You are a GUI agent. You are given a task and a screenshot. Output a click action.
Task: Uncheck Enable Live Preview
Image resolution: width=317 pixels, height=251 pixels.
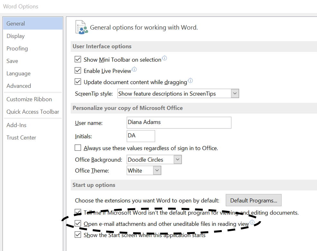coord(78,70)
